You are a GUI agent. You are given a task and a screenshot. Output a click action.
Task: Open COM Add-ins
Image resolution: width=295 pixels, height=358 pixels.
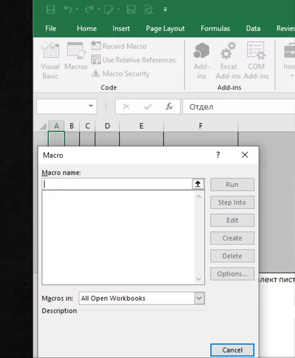click(x=256, y=61)
